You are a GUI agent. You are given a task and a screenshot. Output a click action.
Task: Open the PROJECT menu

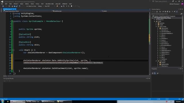click(x=16, y=4)
